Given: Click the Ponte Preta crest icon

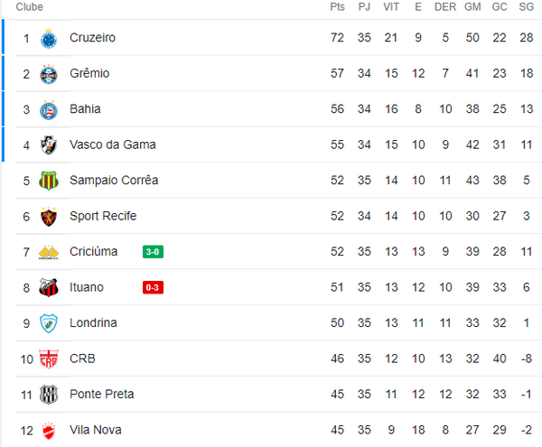Looking at the screenshot, I should 49,395.
